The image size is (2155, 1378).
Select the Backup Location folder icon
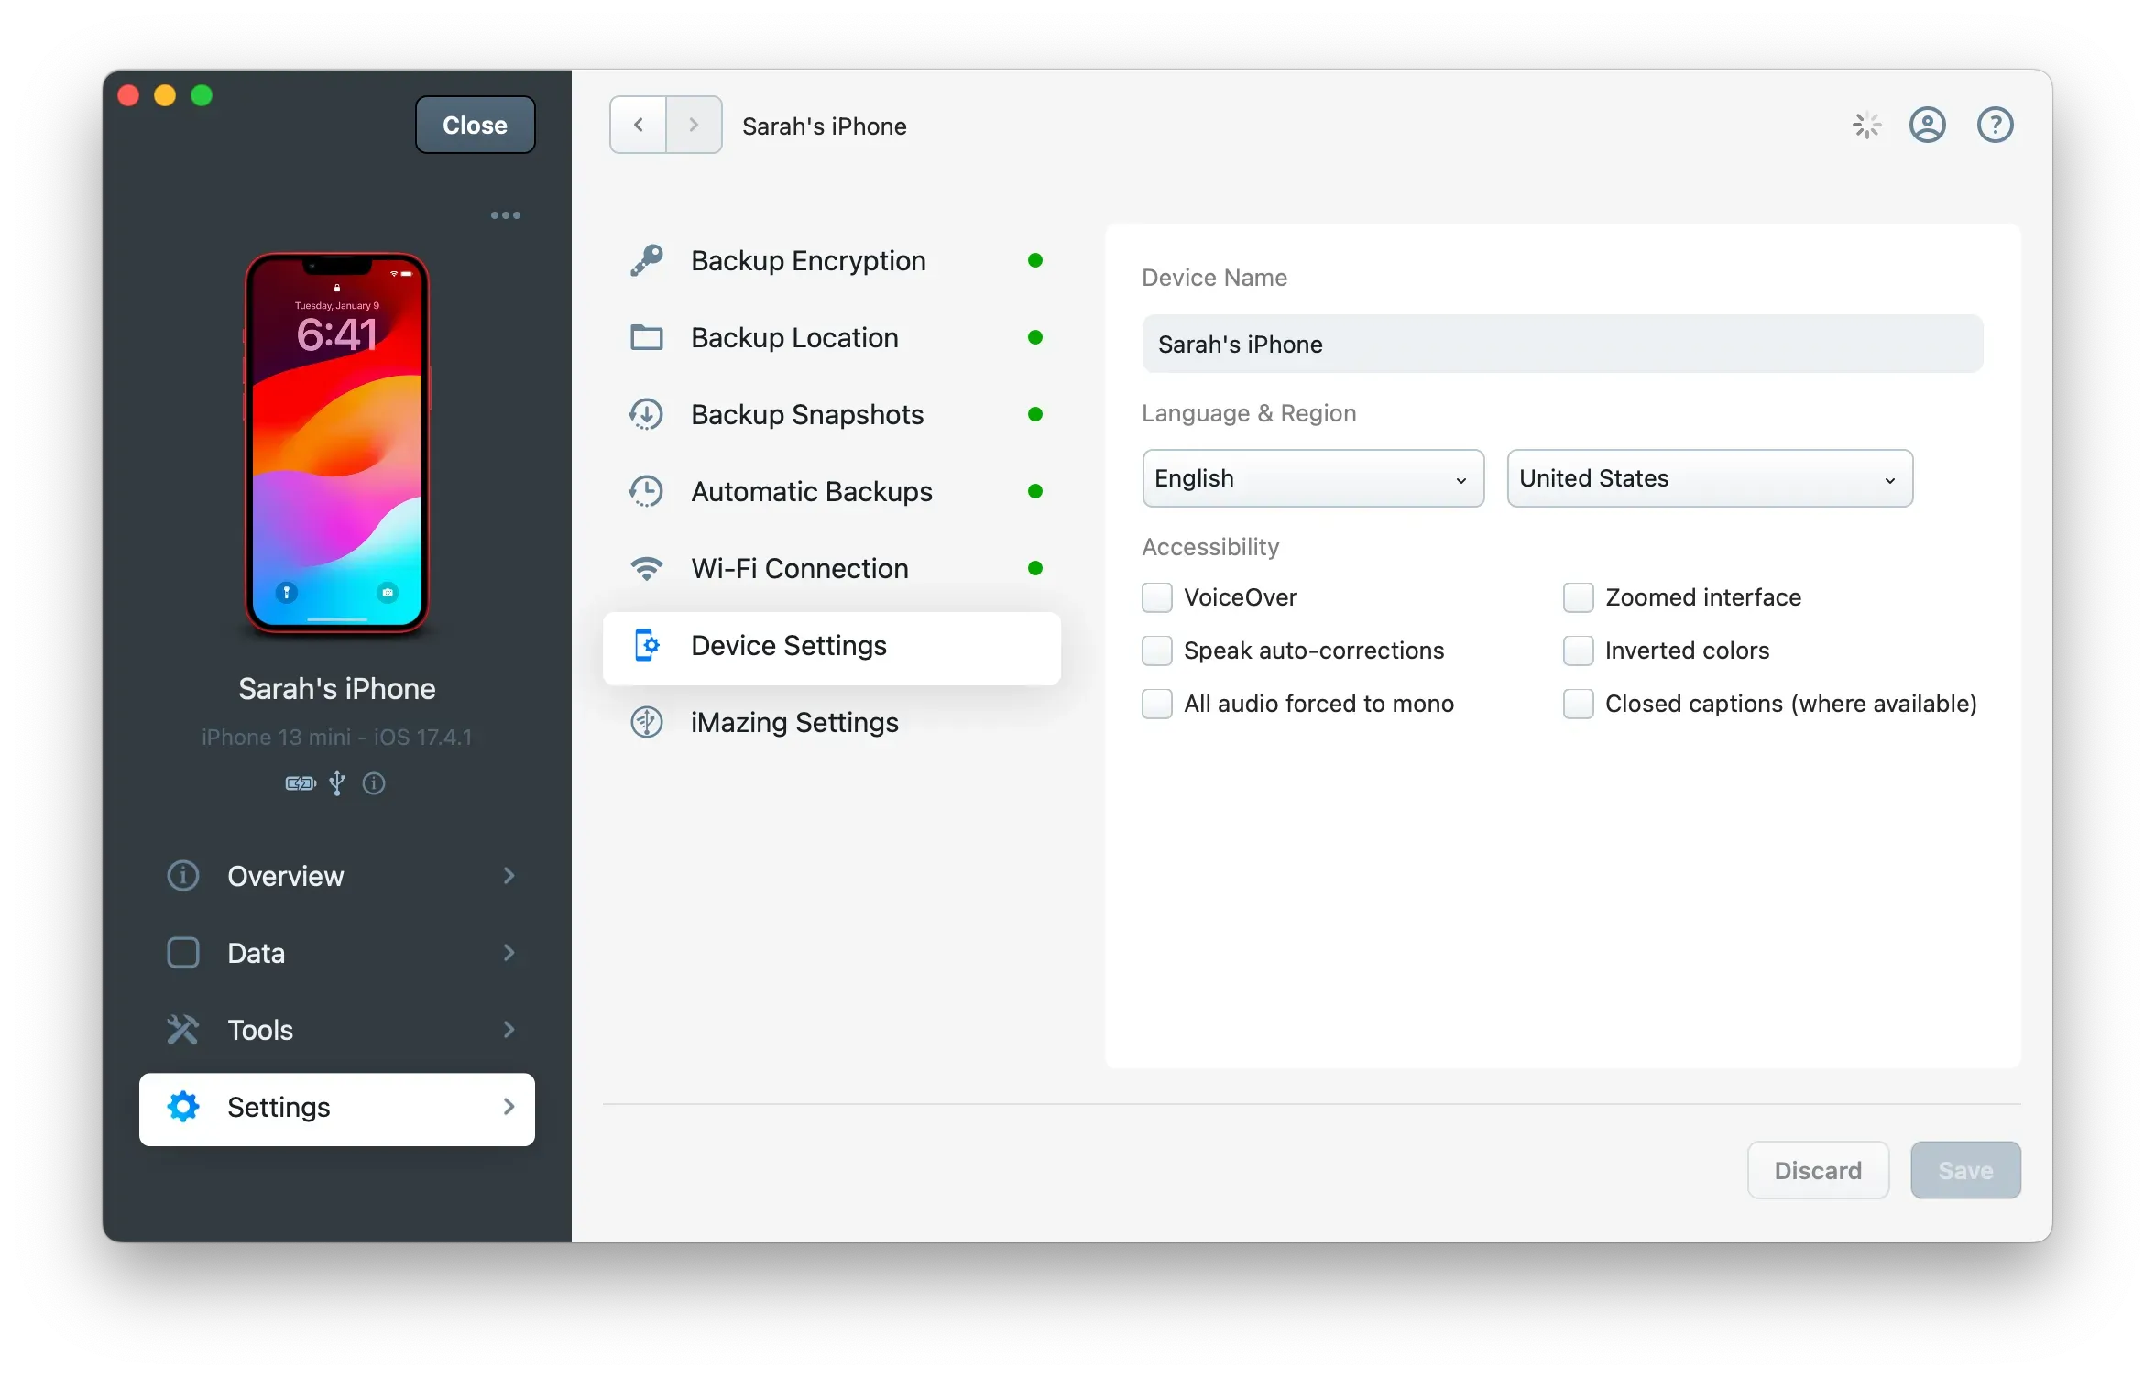[647, 337]
